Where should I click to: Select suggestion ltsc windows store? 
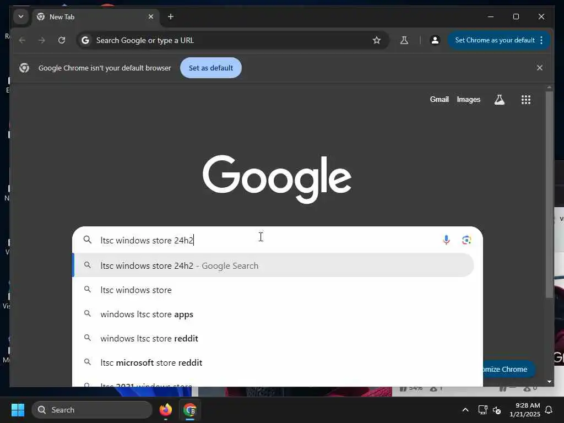click(x=273, y=290)
